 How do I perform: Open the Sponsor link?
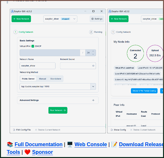tap(42, 152)
